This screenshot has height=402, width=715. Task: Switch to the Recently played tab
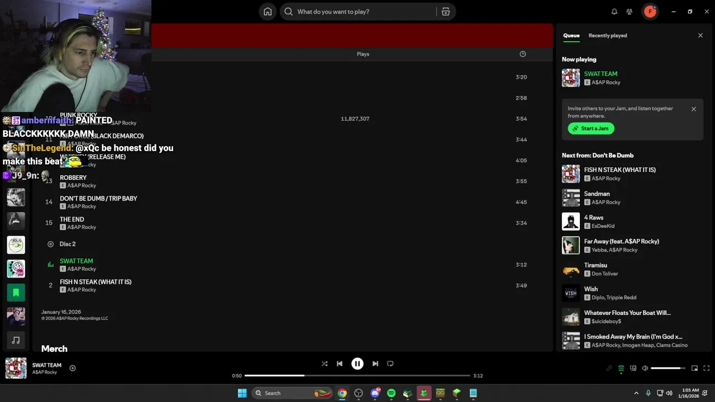pyautogui.click(x=608, y=36)
